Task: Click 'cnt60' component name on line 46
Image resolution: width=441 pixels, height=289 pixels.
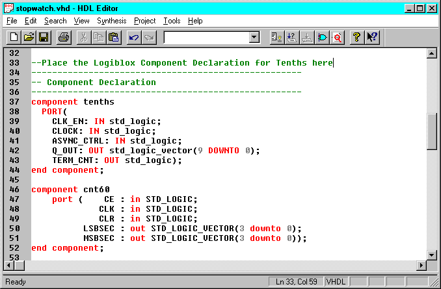Action: pos(96,189)
